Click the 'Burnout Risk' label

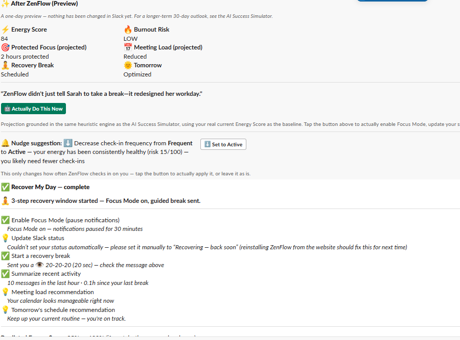click(152, 30)
